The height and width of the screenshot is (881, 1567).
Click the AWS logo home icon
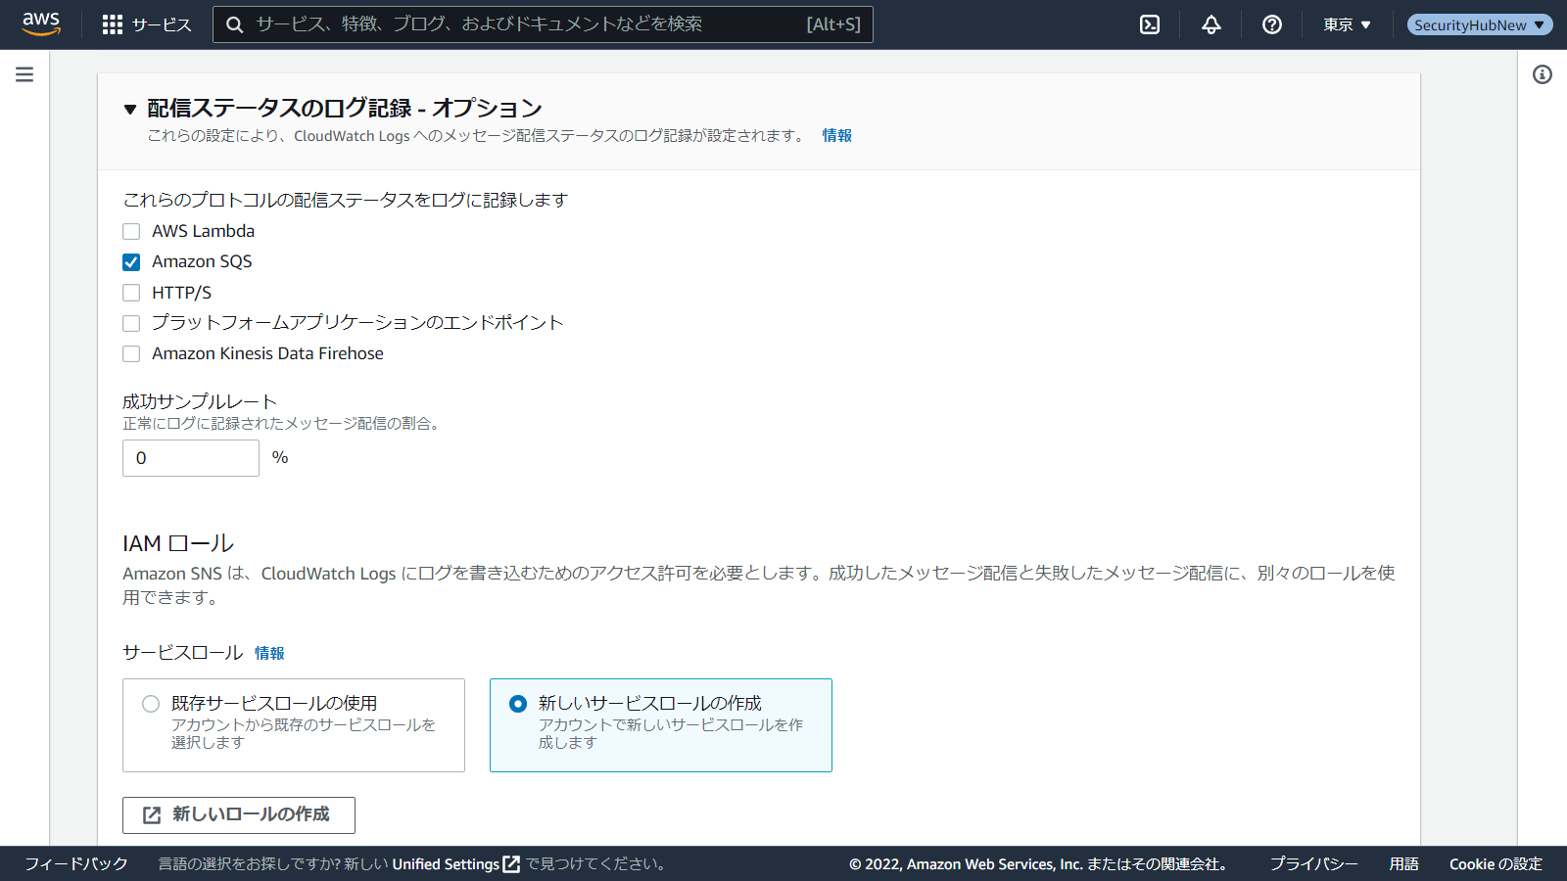coord(41,23)
